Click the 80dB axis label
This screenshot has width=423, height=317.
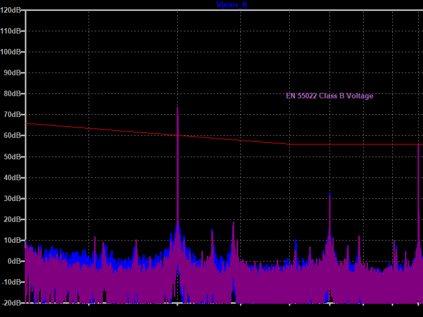(x=12, y=93)
